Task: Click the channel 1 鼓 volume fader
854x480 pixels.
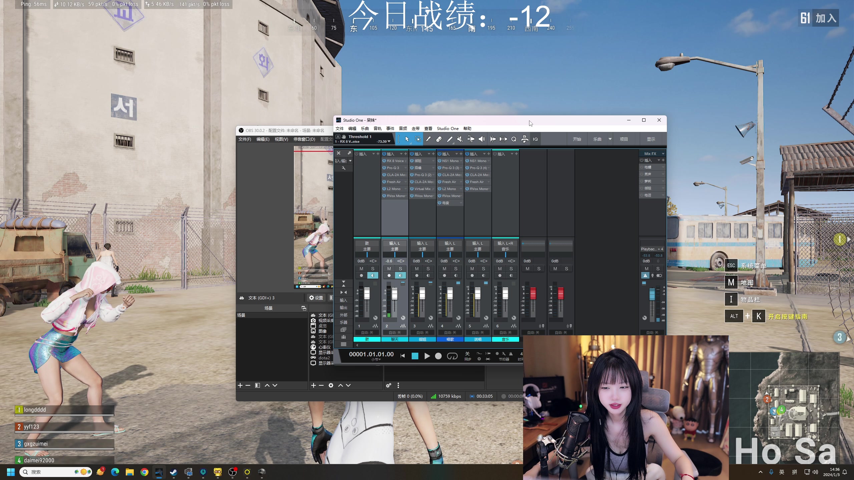Action: click(x=367, y=294)
